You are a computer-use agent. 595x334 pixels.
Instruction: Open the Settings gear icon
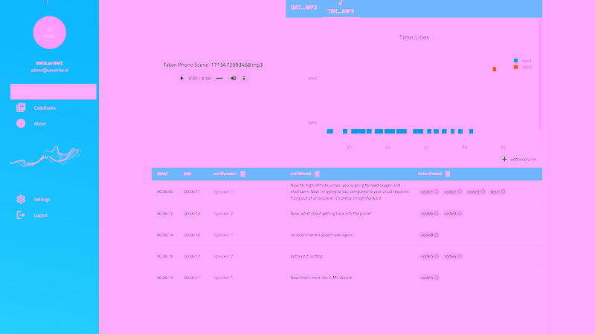(21, 199)
